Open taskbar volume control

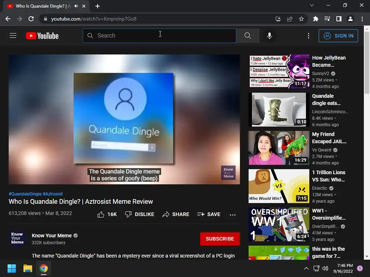325,268
